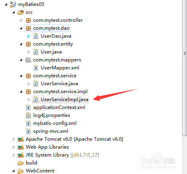The image size is (187, 174).
Task: Select UserDao.java file name
Action: (56, 36)
